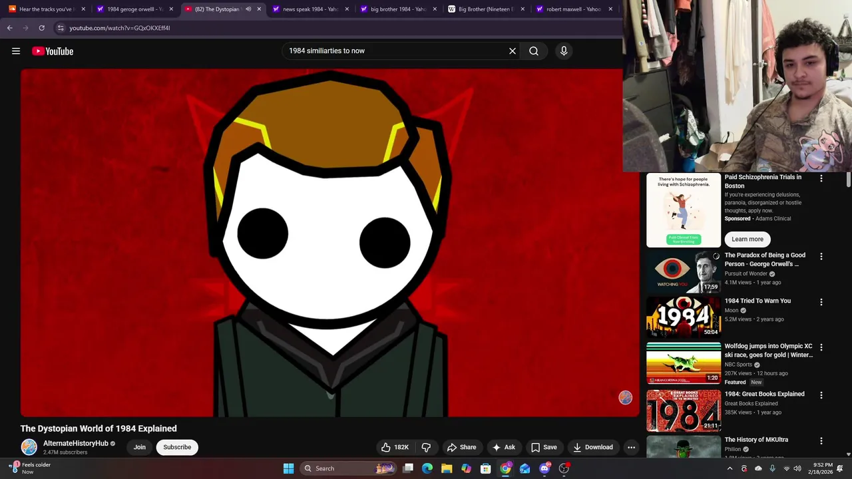Open options for The History of MKUltra
The width and height of the screenshot is (852, 479).
821,441
